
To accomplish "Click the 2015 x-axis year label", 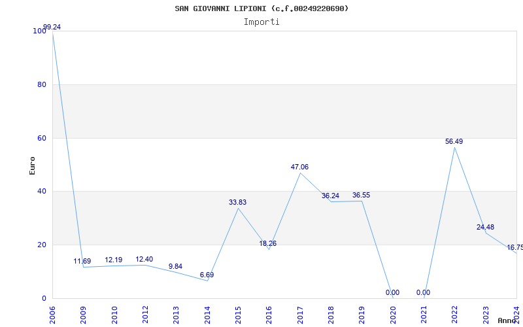I will [x=238, y=315].
